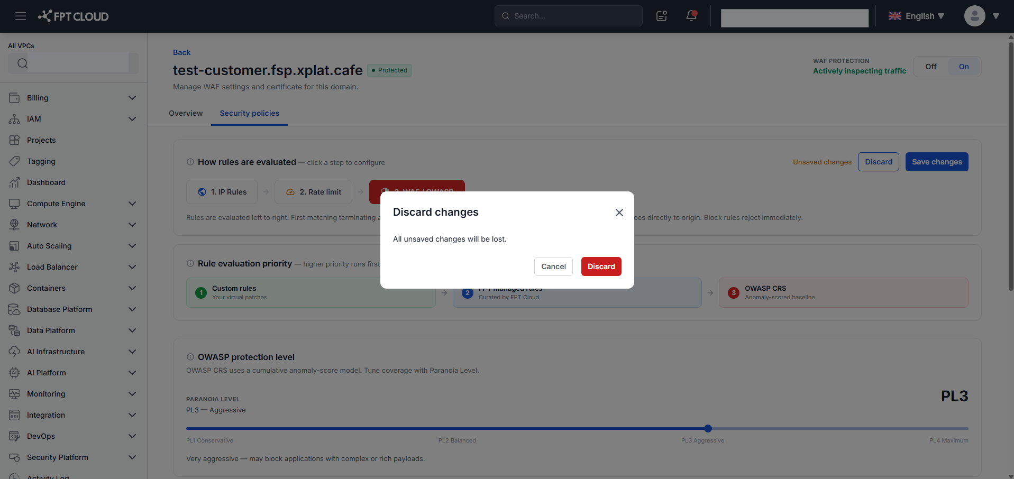Click the top Search field

568,16
